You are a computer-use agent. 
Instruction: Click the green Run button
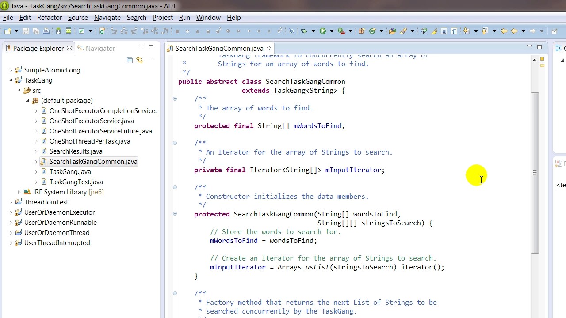point(323,31)
